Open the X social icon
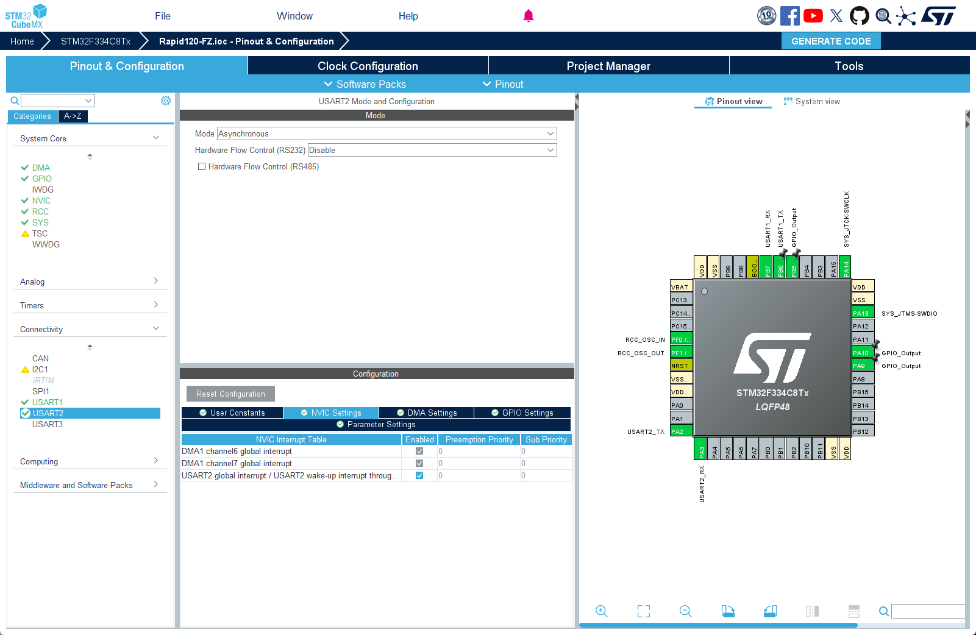This screenshot has width=976, height=635. (836, 16)
